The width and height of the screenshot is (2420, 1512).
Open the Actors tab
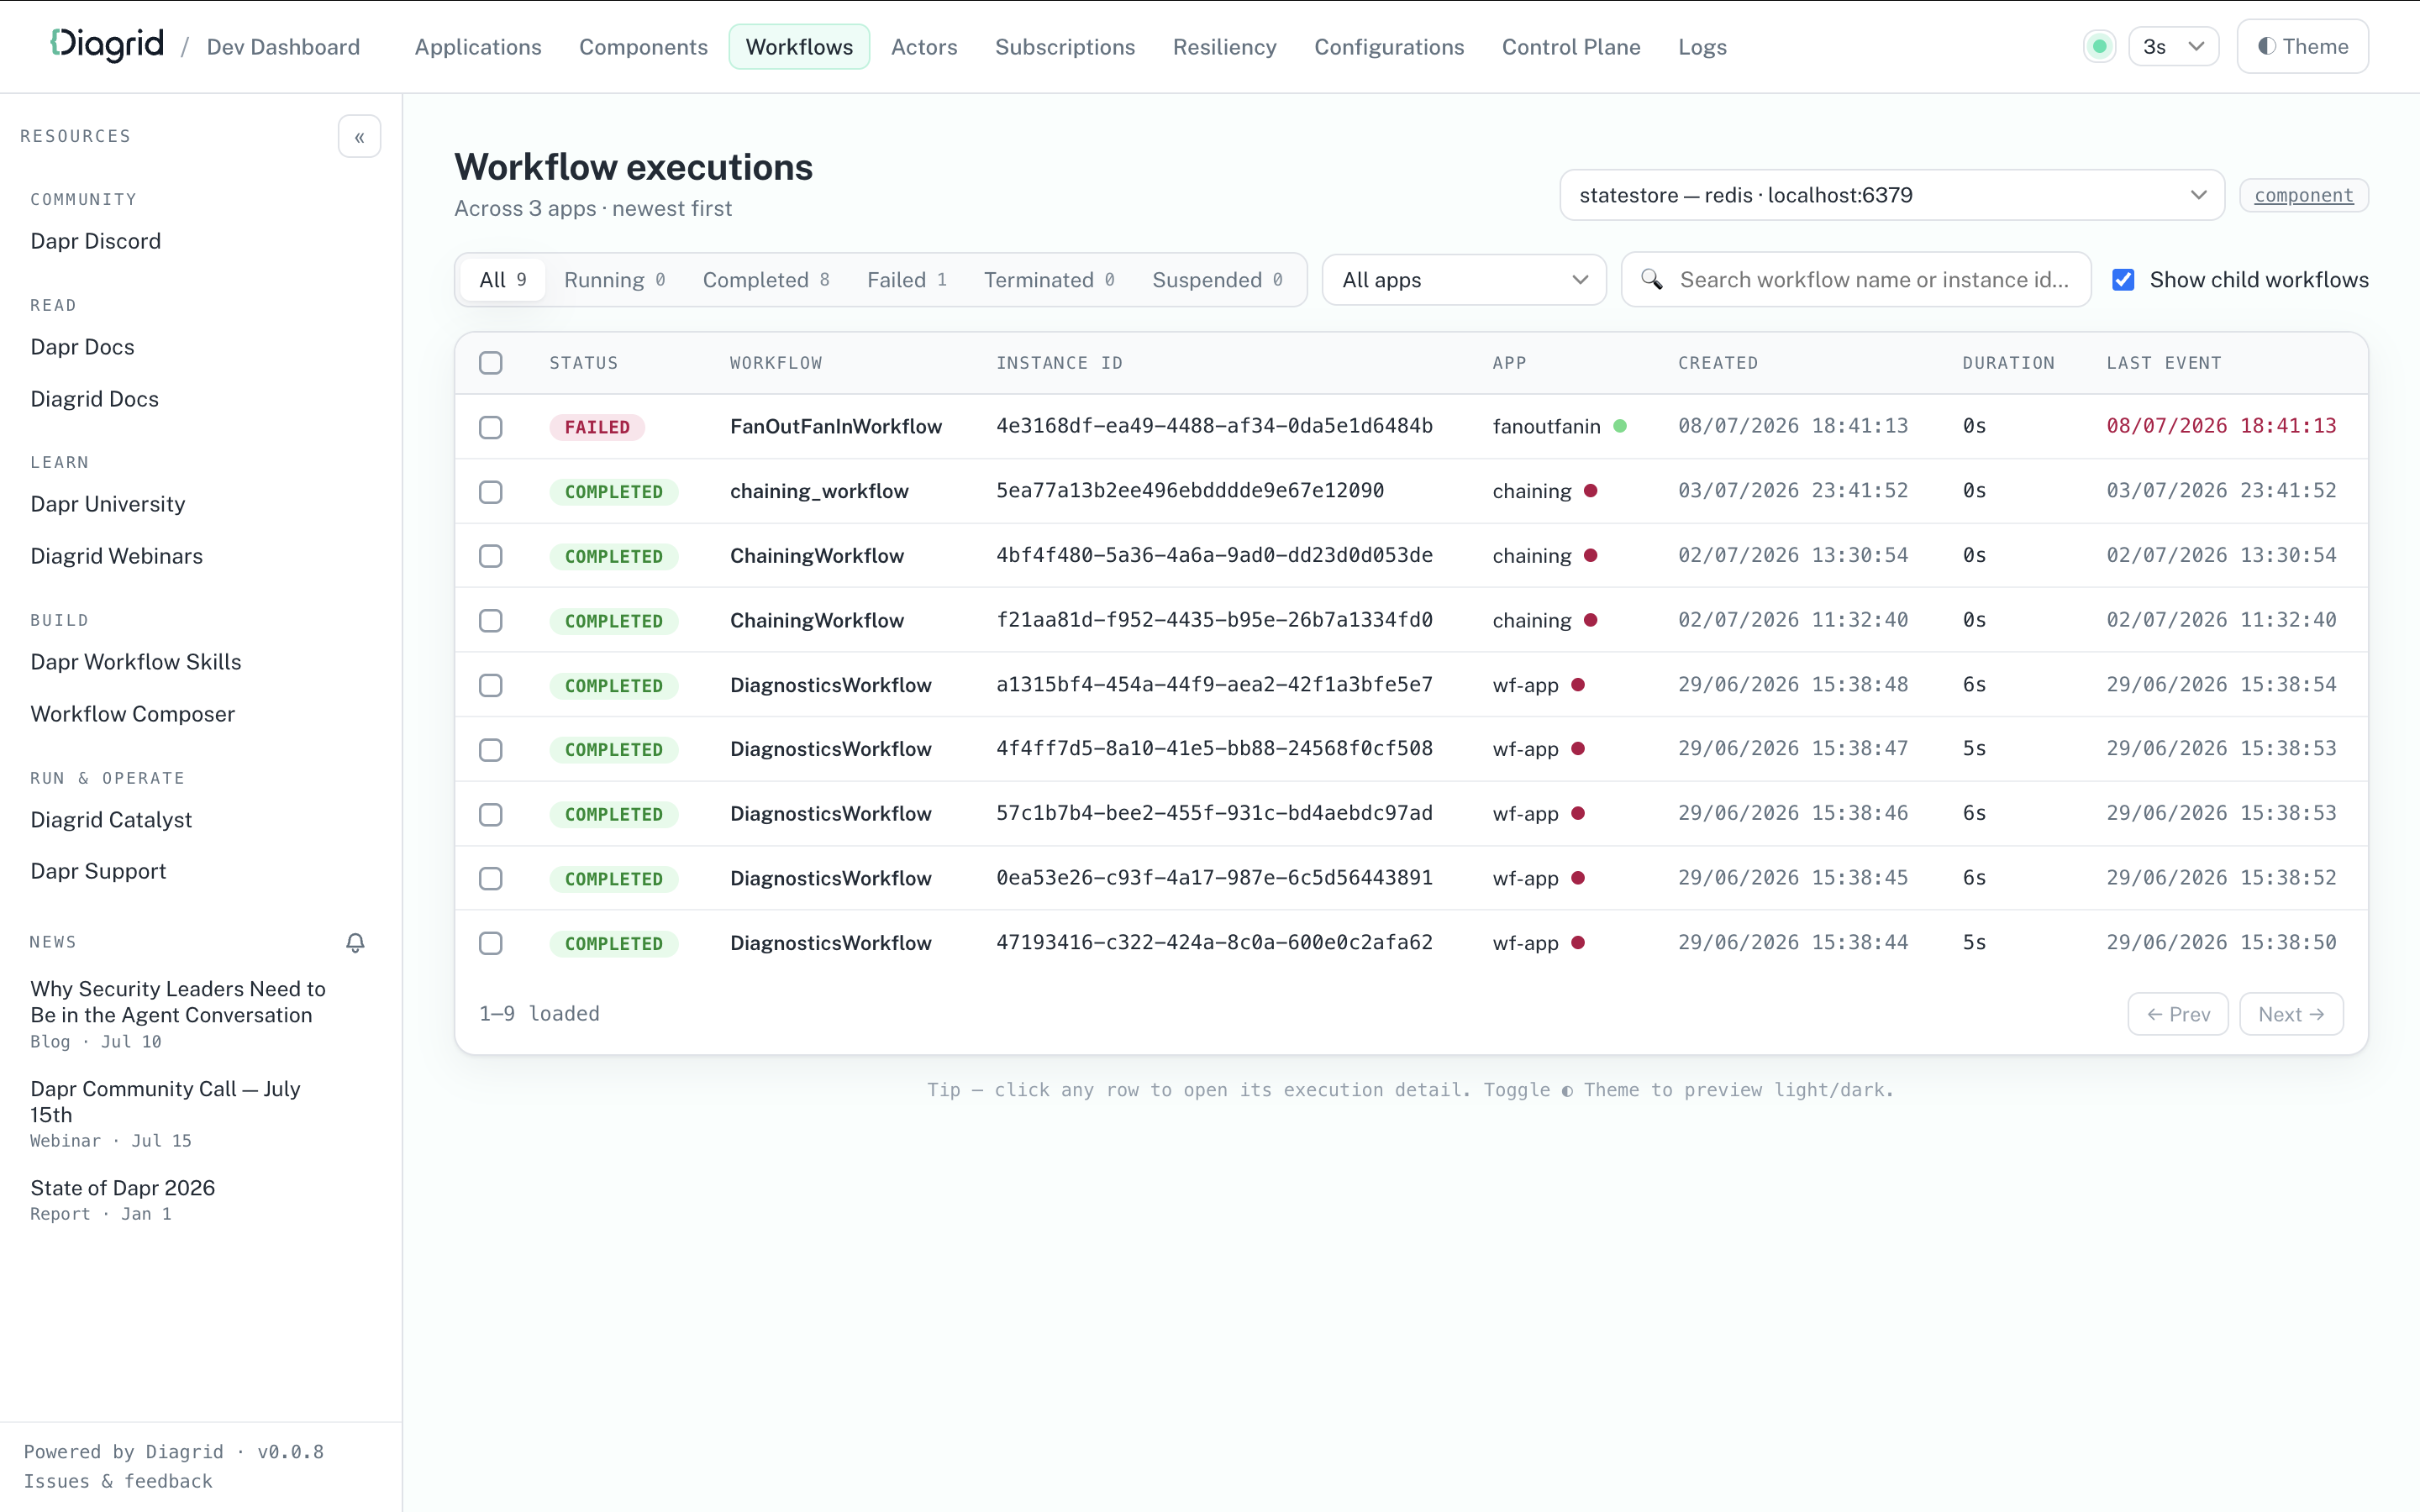click(924, 47)
